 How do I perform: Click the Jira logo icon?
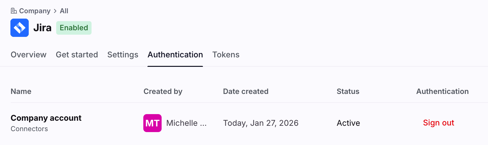(x=20, y=28)
